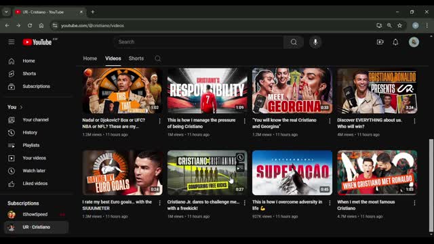Select the Videos tab
434x244 pixels.
113,59
